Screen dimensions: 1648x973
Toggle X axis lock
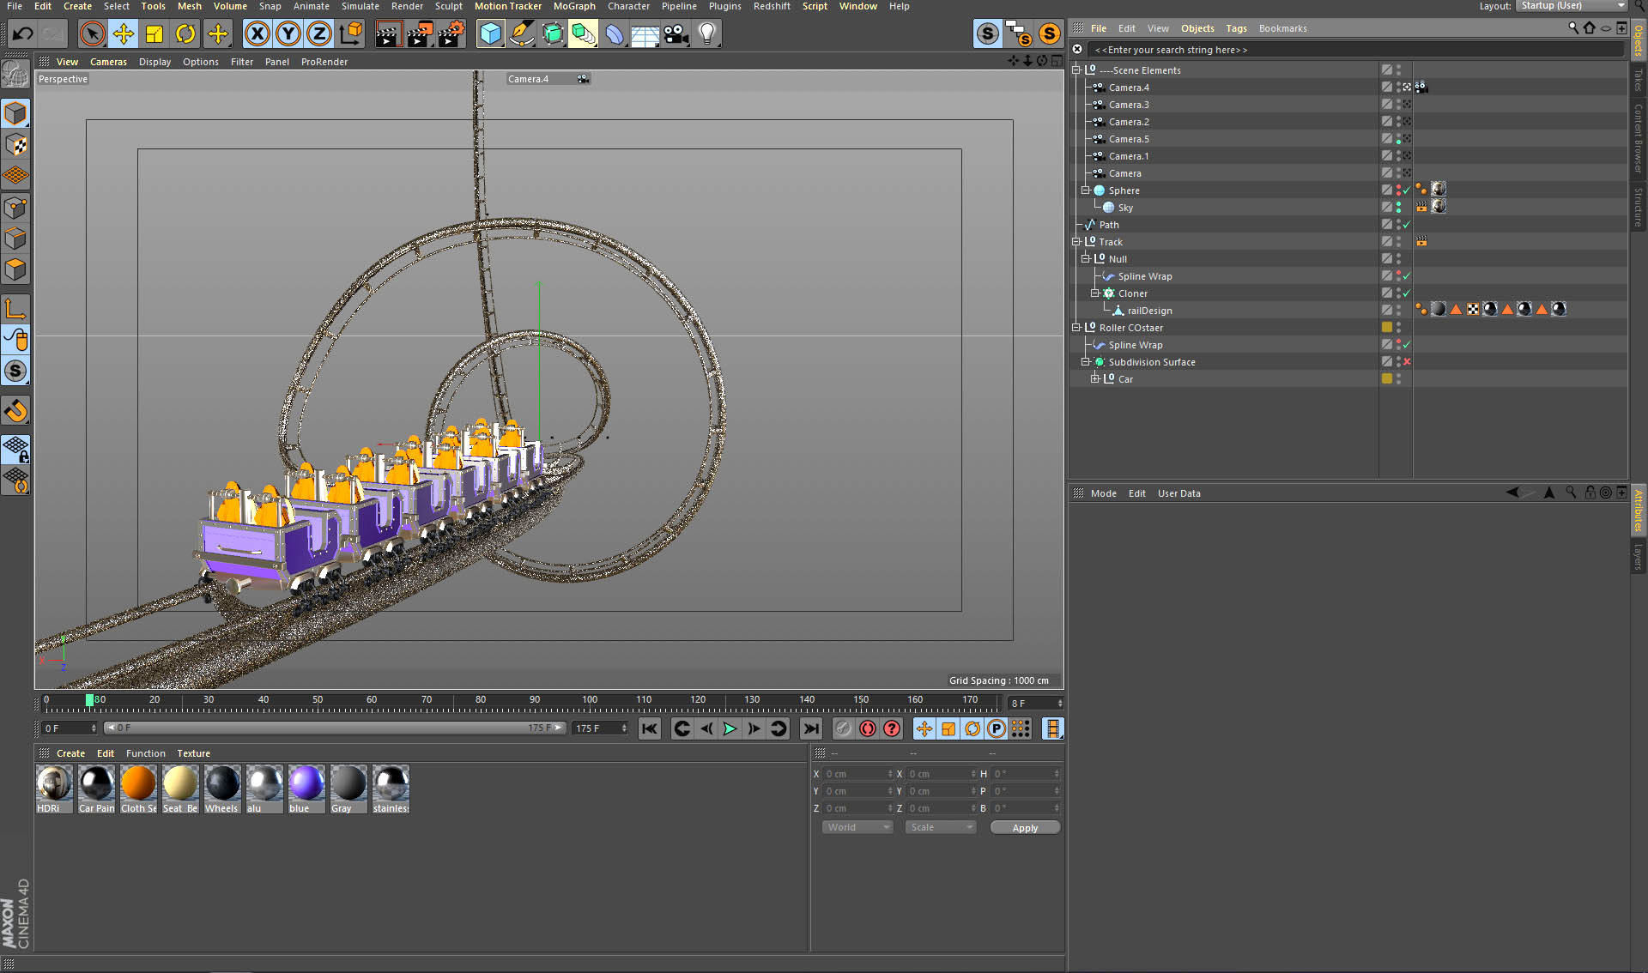[257, 34]
